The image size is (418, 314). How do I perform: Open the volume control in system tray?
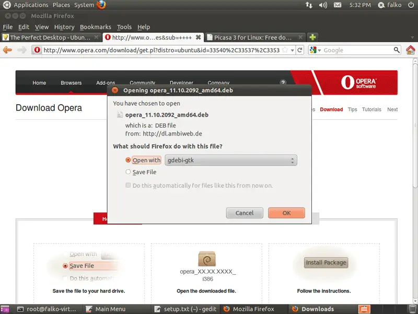click(323, 5)
